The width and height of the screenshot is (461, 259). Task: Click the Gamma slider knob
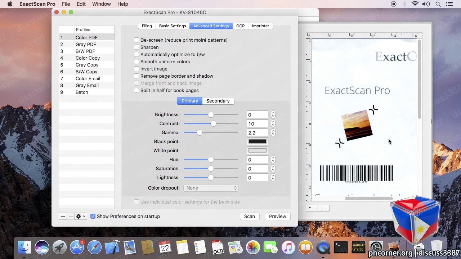pyautogui.click(x=200, y=132)
